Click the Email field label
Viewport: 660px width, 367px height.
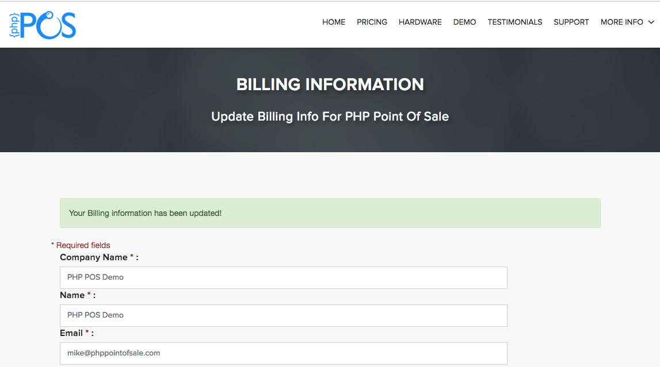click(x=72, y=333)
